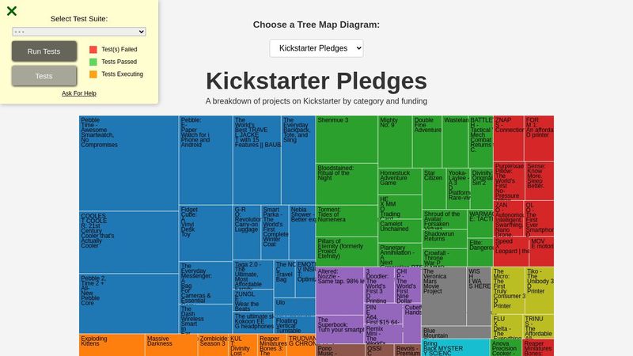Click the green Tests Passed swatch

pos(93,62)
